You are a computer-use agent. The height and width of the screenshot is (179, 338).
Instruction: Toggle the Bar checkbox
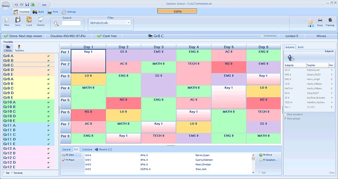click(x=4, y=173)
